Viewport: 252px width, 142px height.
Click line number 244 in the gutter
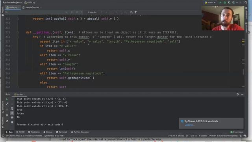pyautogui.click(x=8, y=73)
